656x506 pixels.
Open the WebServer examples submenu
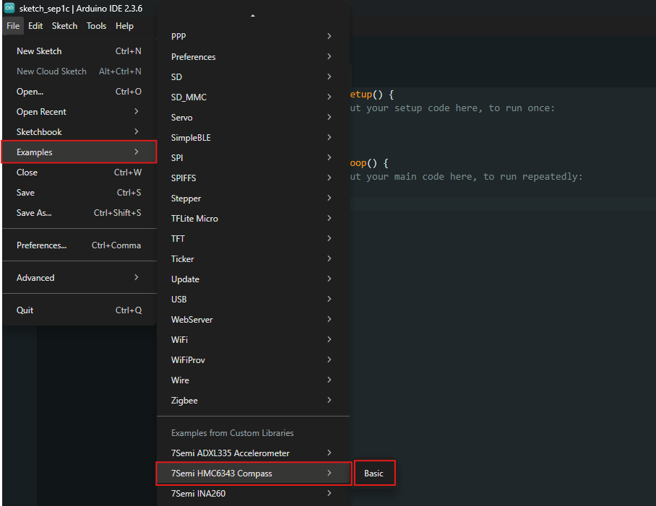(x=253, y=320)
